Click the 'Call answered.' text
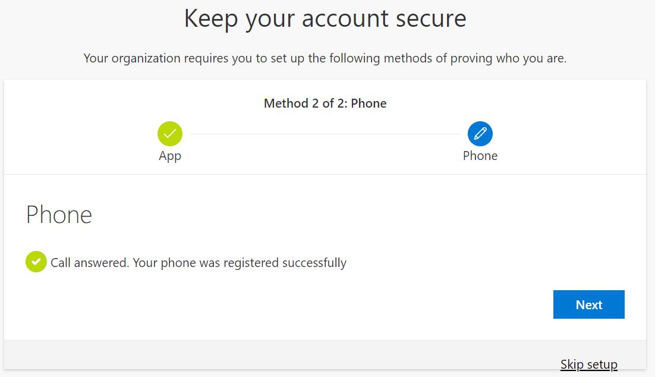The height and width of the screenshot is (377, 655). [90, 262]
